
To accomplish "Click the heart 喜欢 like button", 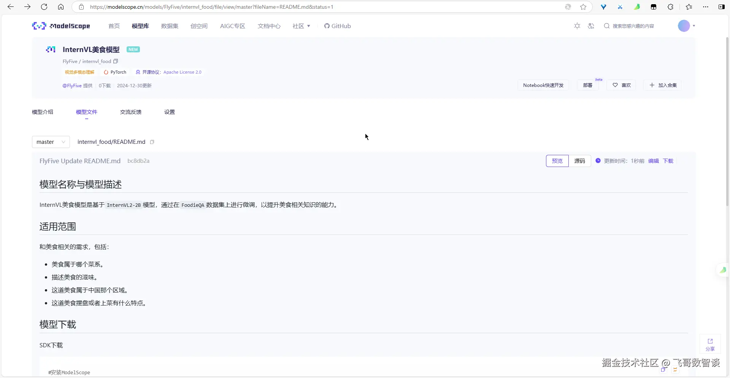I will (x=622, y=85).
